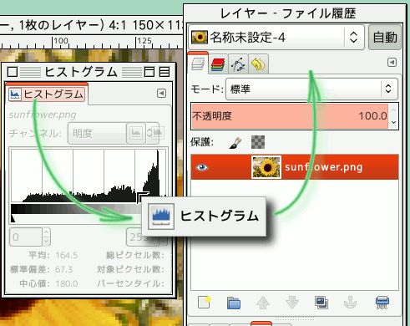The height and width of the screenshot is (326, 410).
Task: Duplicate the layer
Action: [x=321, y=303]
